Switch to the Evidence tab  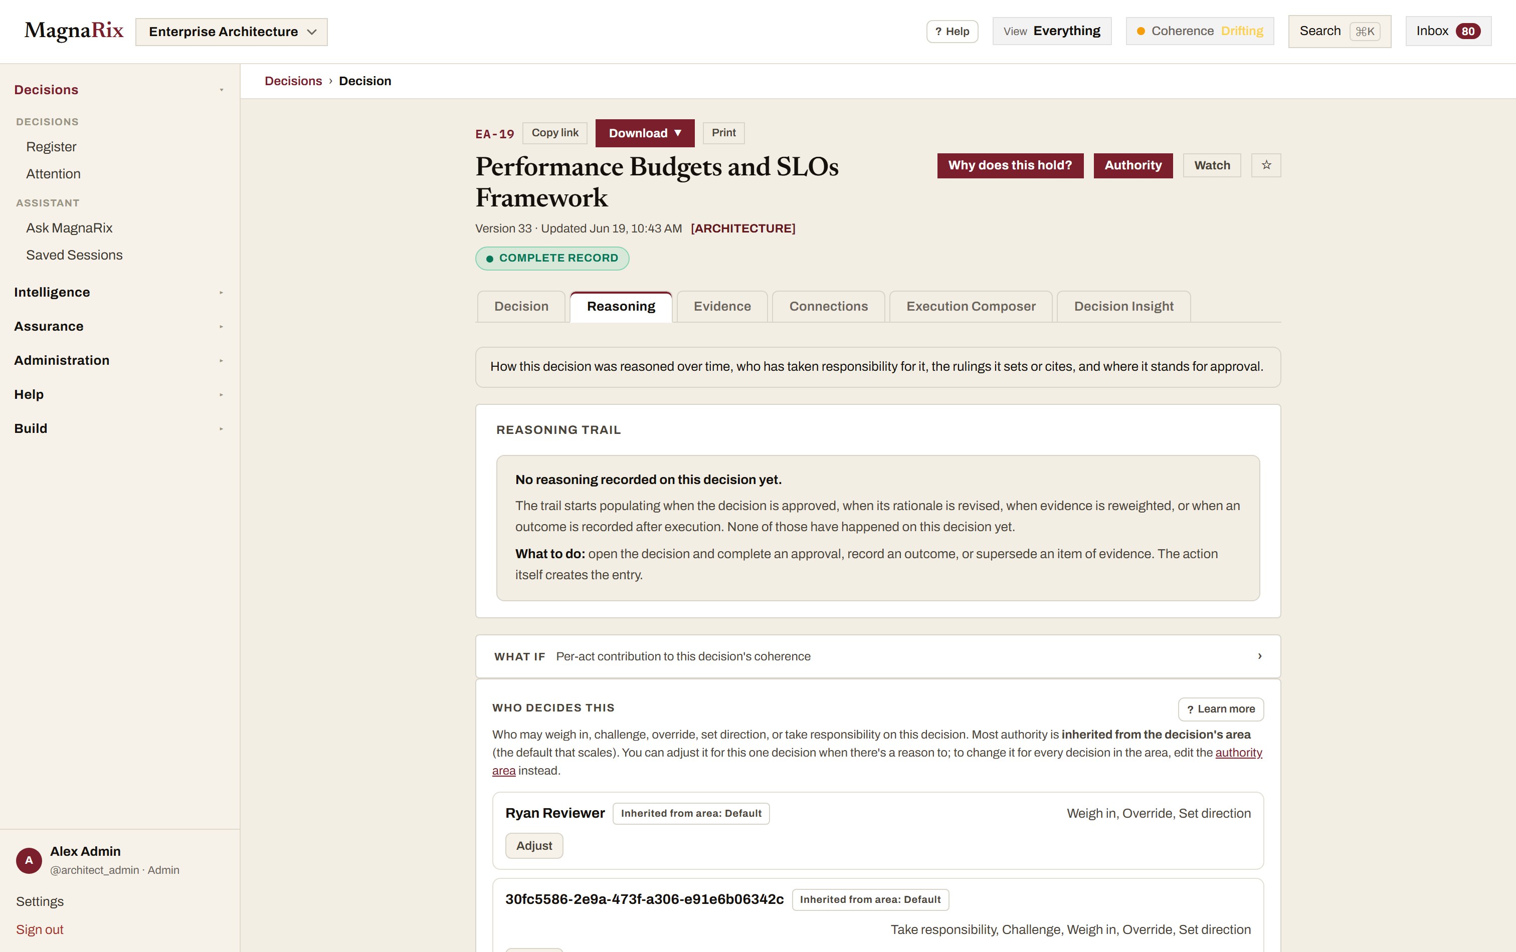coord(722,307)
